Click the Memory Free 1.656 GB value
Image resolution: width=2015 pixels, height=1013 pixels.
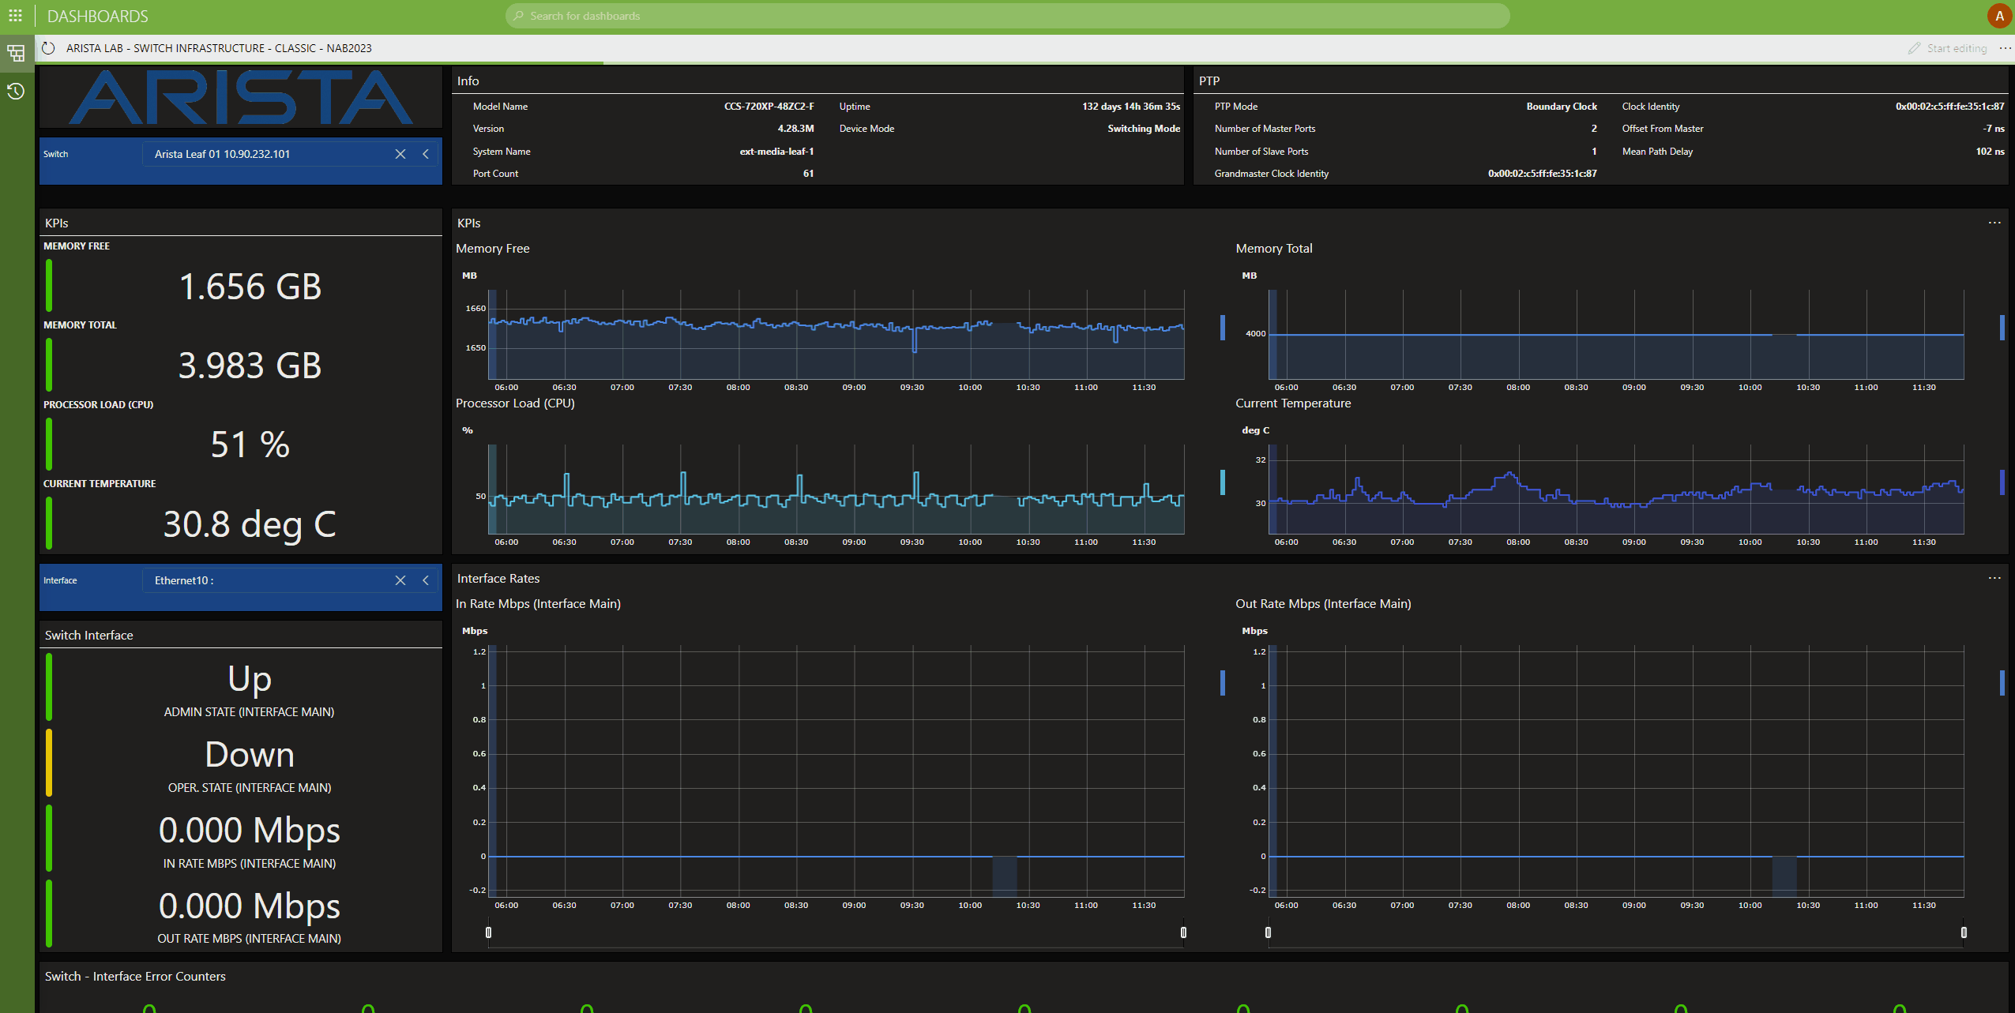[x=250, y=286]
